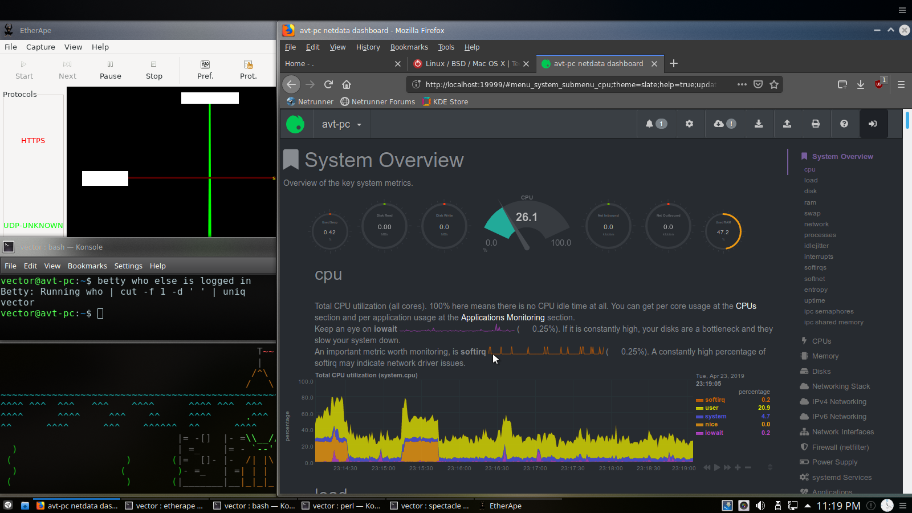Click play control on CPU chart
The height and width of the screenshot is (513, 912).
[x=717, y=467]
